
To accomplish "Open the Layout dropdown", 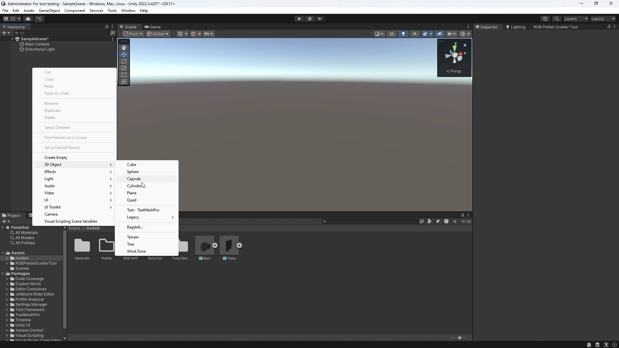I will 603,19.
